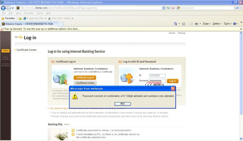
Task: Open the Tools dropdown in command bar
Action: (x=227, y=24)
